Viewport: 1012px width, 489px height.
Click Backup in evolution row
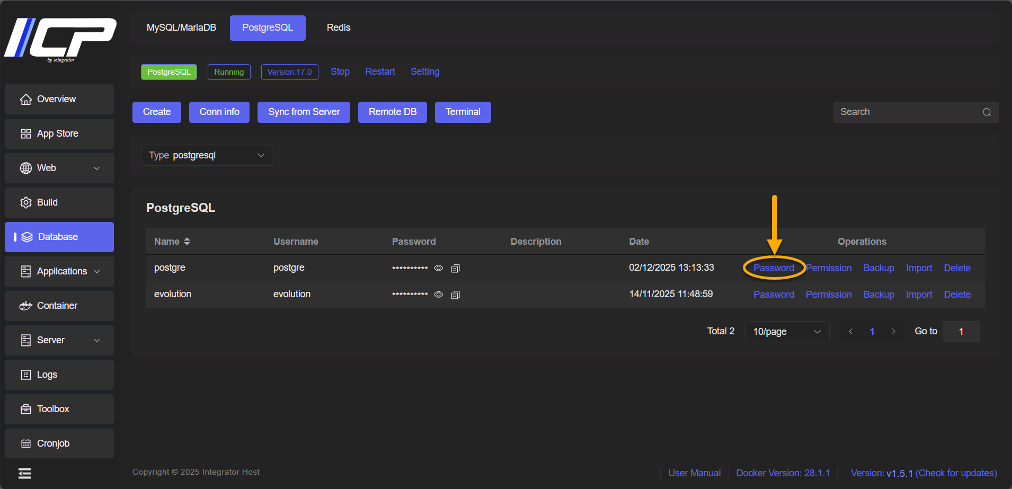[x=878, y=295]
